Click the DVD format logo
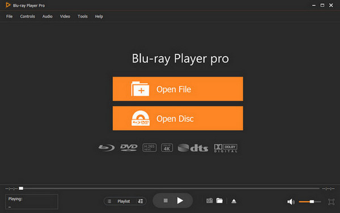 tap(129, 147)
